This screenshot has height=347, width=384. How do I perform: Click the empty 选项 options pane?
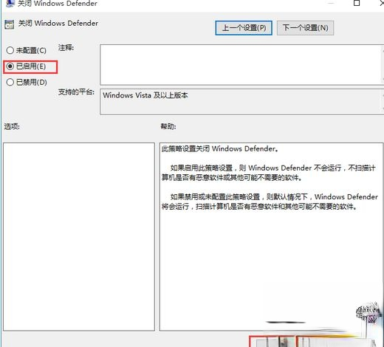tap(79, 236)
